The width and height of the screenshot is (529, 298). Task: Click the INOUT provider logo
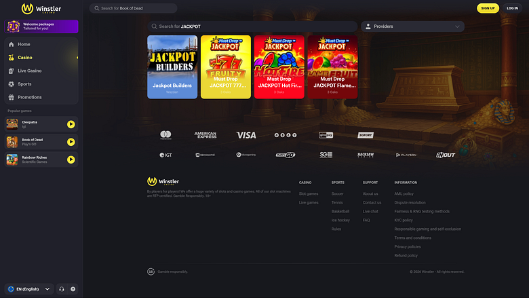click(x=446, y=155)
